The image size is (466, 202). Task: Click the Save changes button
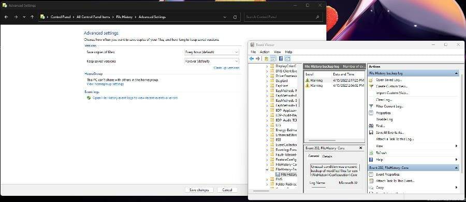[x=199, y=190]
